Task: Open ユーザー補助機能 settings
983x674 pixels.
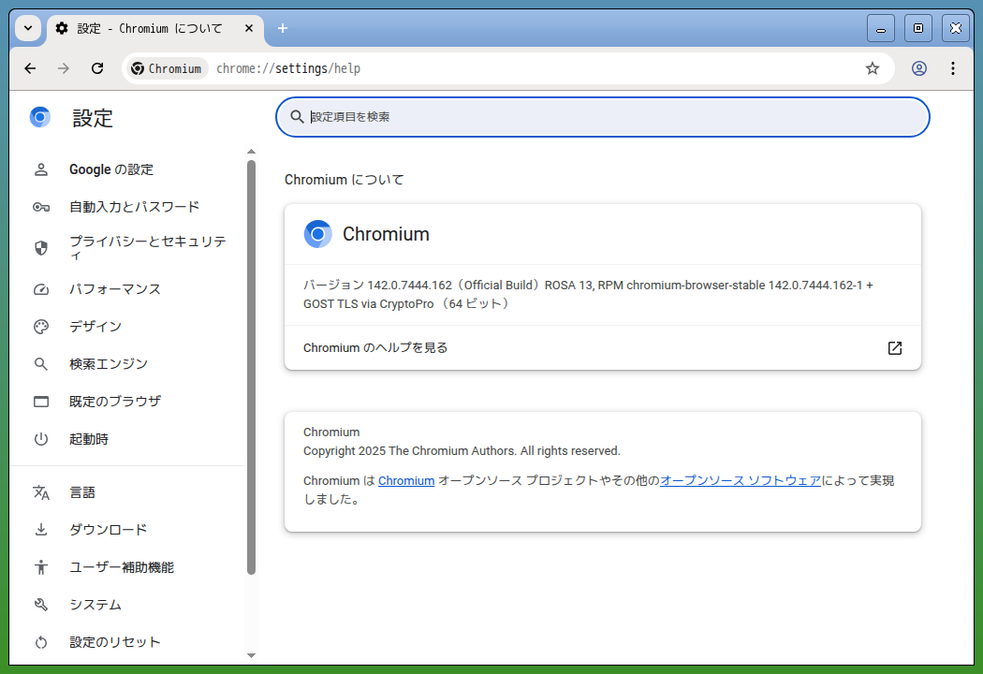Action: pos(127,566)
